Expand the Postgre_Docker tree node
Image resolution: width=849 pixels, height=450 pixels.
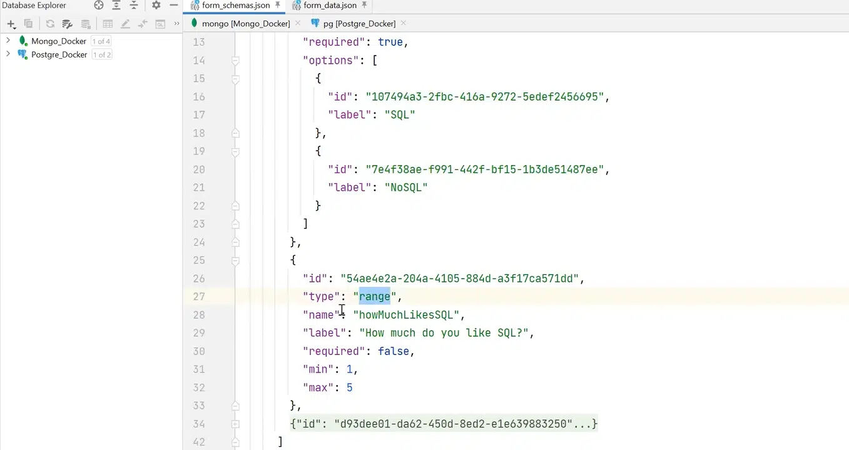coord(8,54)
